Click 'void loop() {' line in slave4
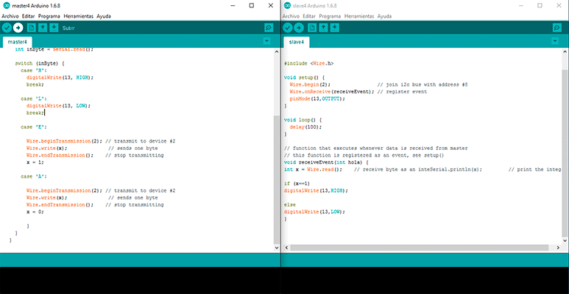Image resolution: width=569 pixels, height=294 pixels. click(303, 120)
